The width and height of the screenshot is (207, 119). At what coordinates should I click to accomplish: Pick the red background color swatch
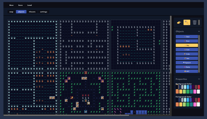(199, 87)
